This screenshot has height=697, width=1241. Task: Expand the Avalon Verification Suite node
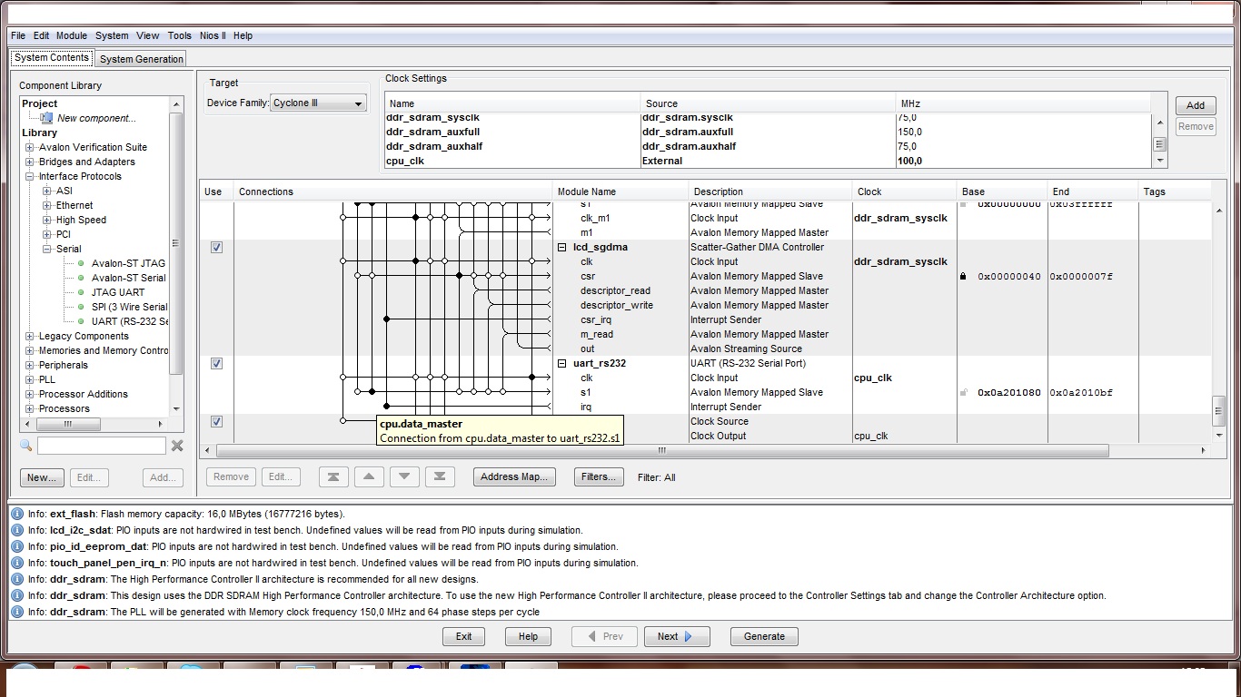point(30,147)
